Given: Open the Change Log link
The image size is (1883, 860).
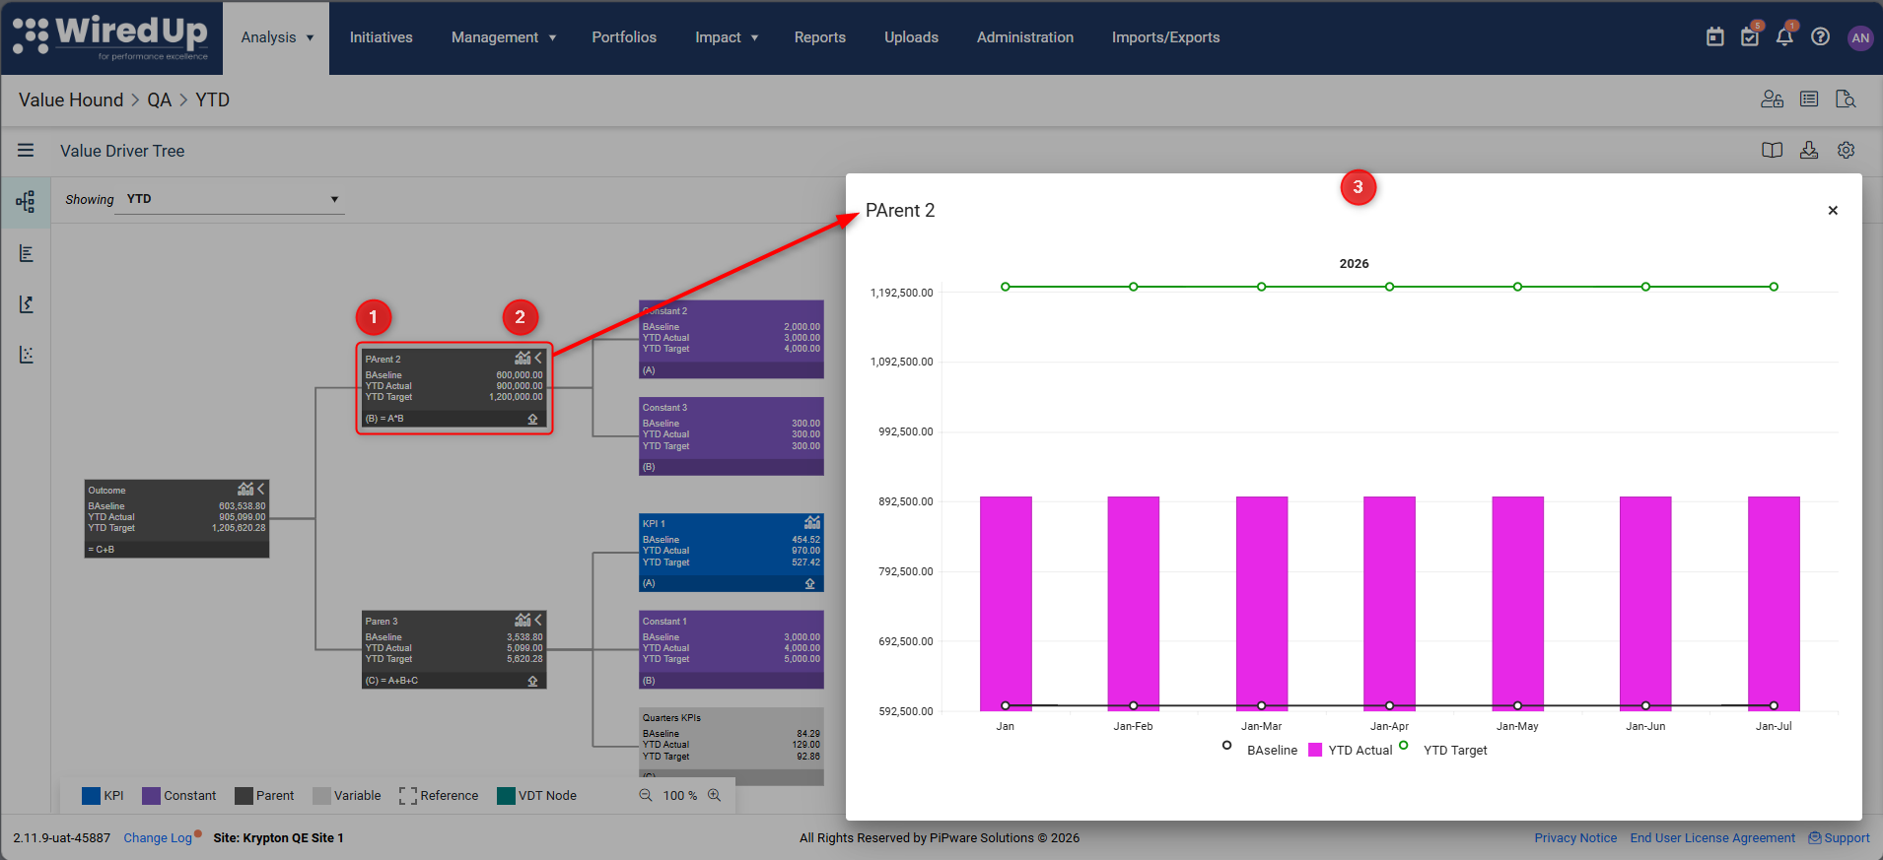Looking at the screenshot, I should (158, 838).
